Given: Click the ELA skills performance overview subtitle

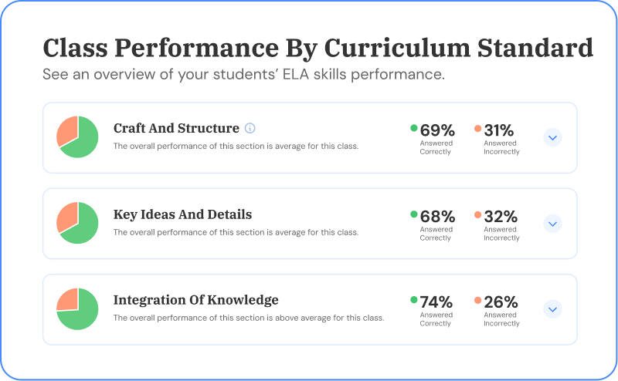Looking at the screenshot, I should (243, 76).
